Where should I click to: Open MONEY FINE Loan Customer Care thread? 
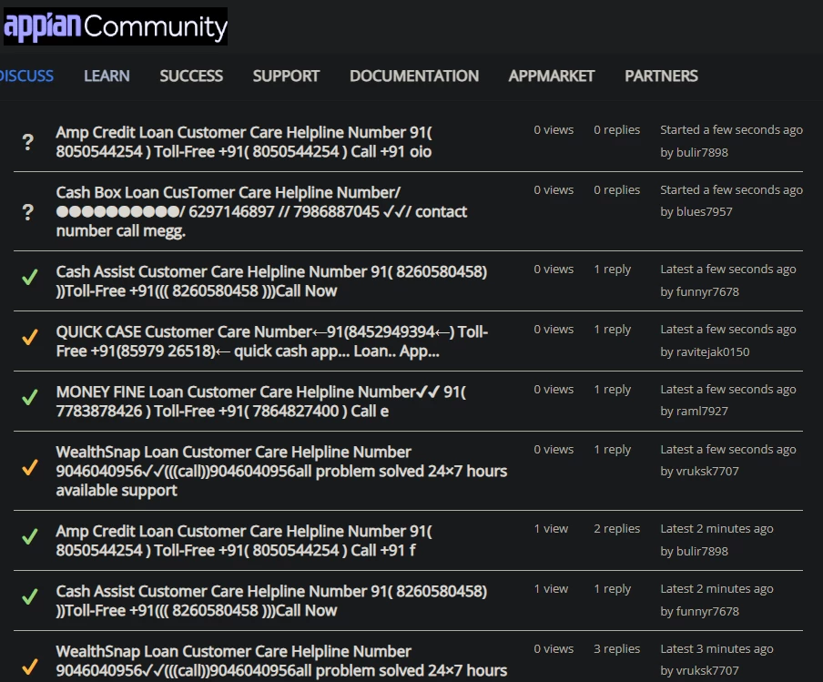tap(261, 402)
